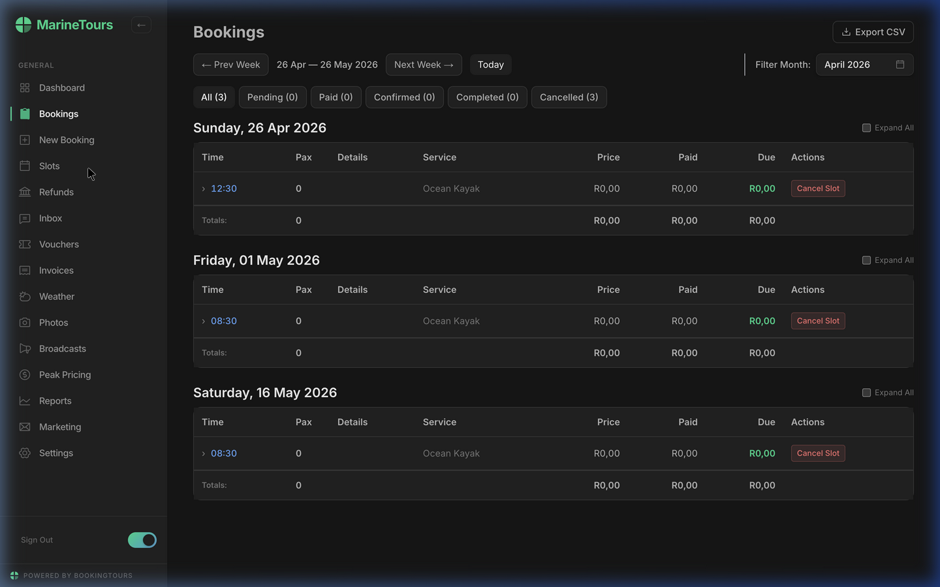Open the 08:30 time link on Saturday 16 May
Image resolution: width=940 pixels, height=587 pixels.
coord(224,453)
